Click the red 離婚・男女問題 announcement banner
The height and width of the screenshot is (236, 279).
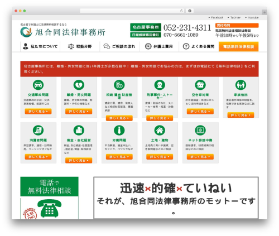click(x=139, y=69)
